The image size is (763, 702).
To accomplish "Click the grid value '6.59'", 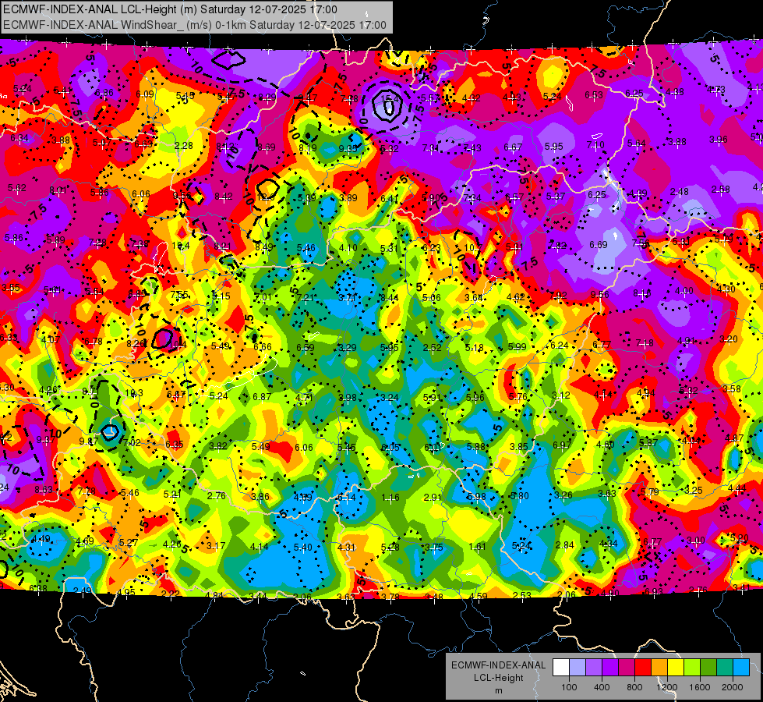I will pos(305,347).
